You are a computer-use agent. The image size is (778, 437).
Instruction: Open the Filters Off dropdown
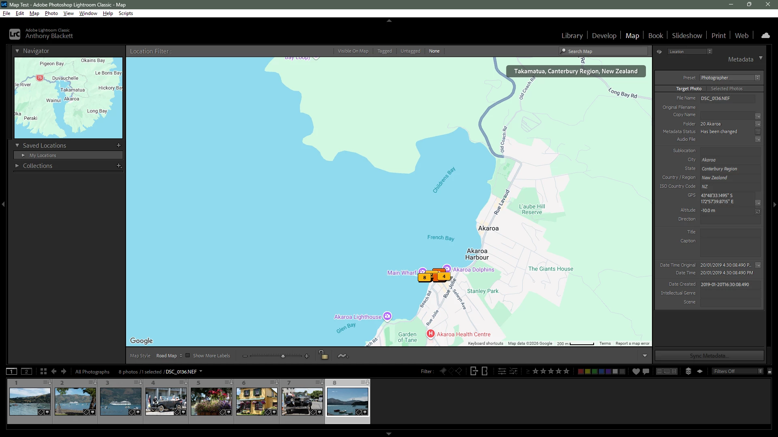737,371
